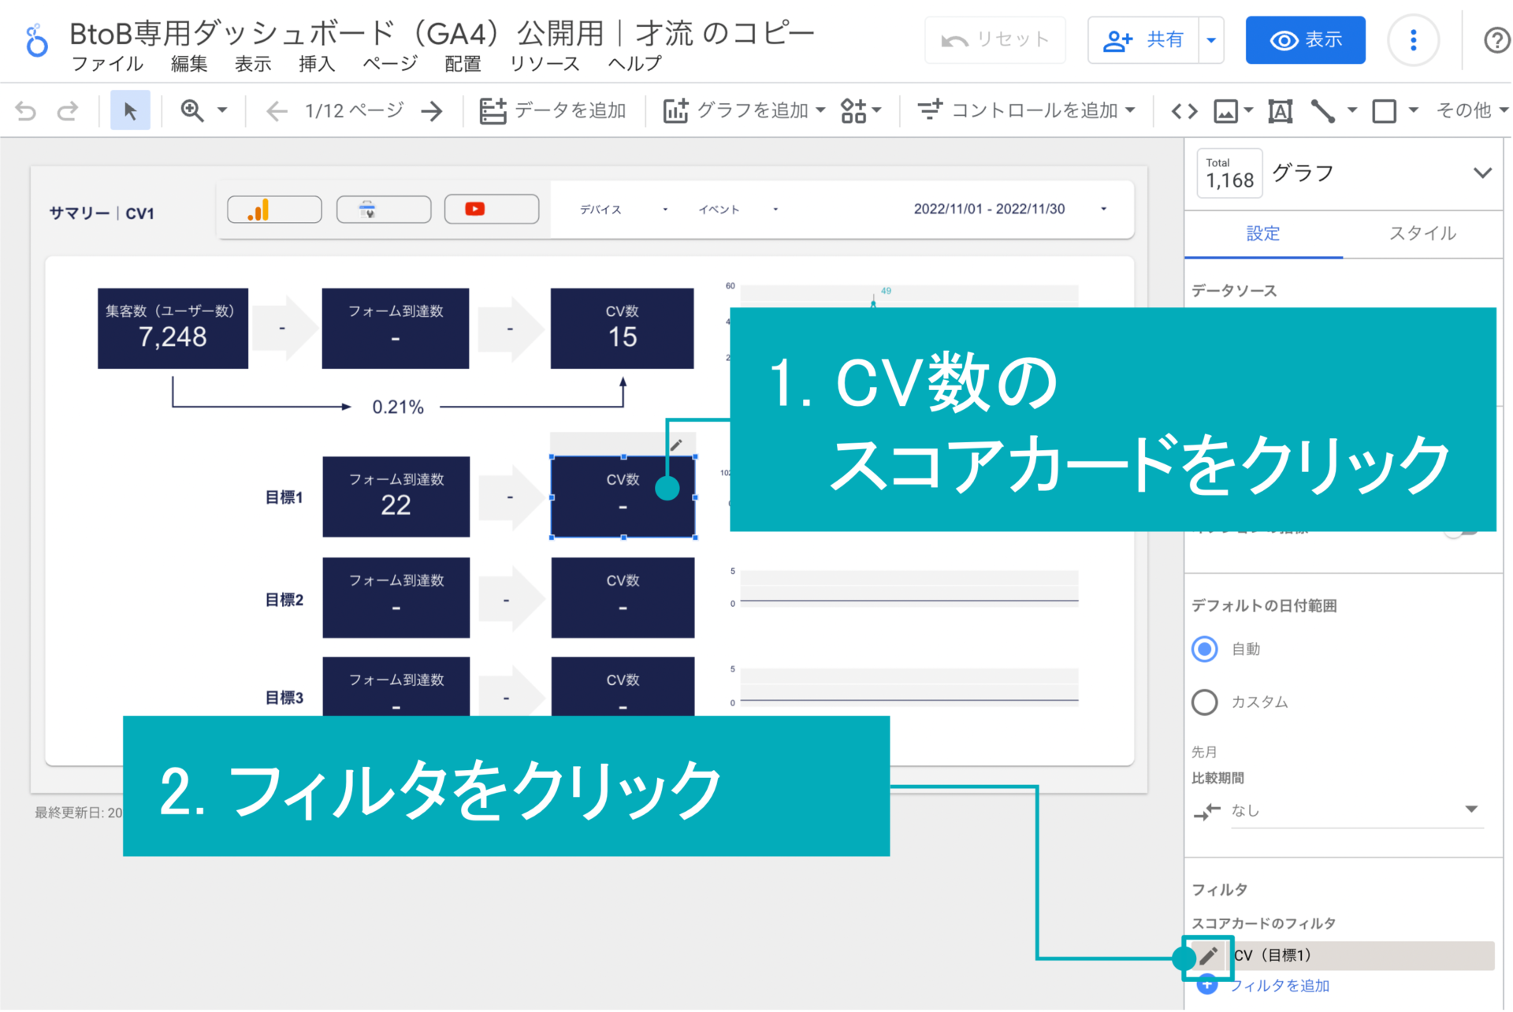The width and height of the screenshot is (1513, 1012).
Task: Edit the CV（目標1）filter with the pencil icon
Action: tap(1208, 956)
